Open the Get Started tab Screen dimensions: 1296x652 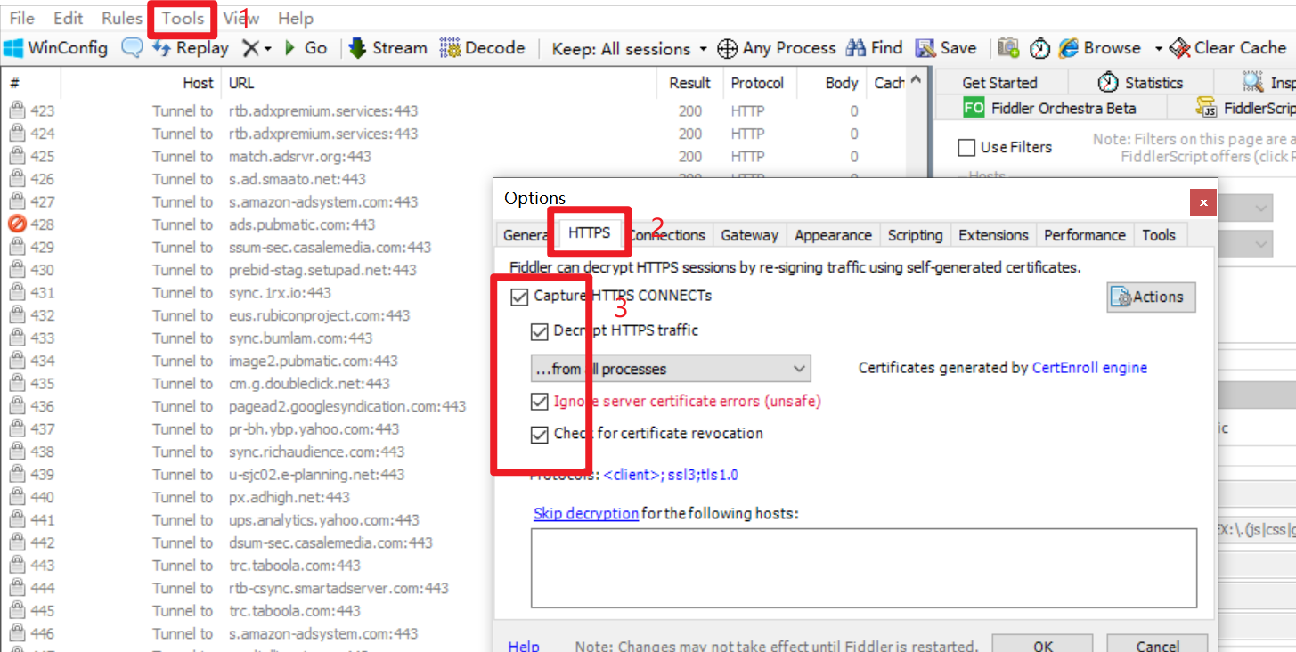(999, 83)
